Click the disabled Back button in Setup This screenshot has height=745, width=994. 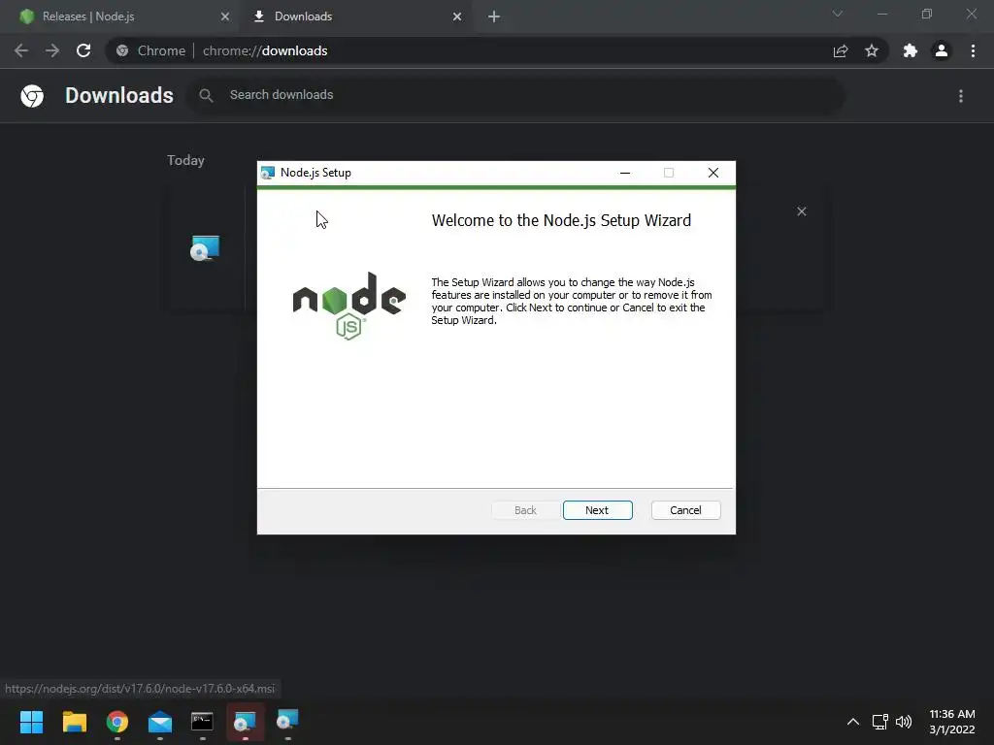tap(525, 510)
